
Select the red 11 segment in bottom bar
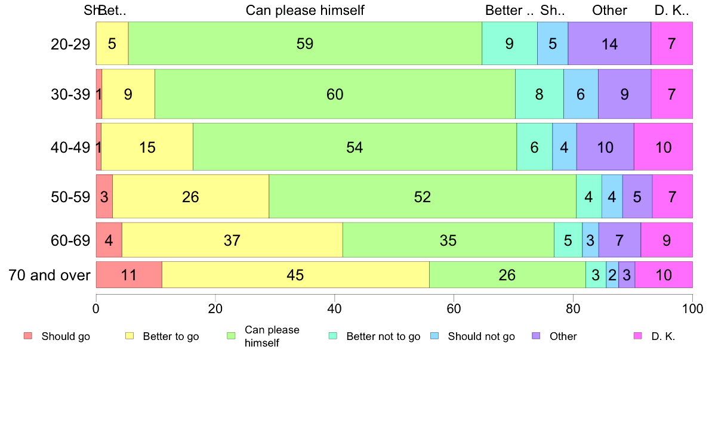coord(129,274)
